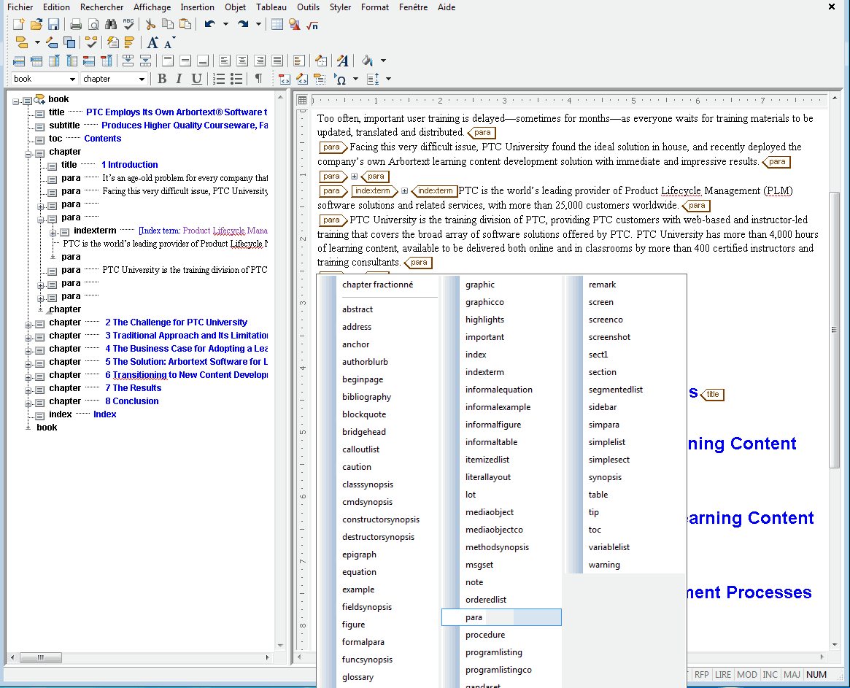Click the ABC spell check icon
This screenshot has width=850, height=688.
click(x=128, y=24)
